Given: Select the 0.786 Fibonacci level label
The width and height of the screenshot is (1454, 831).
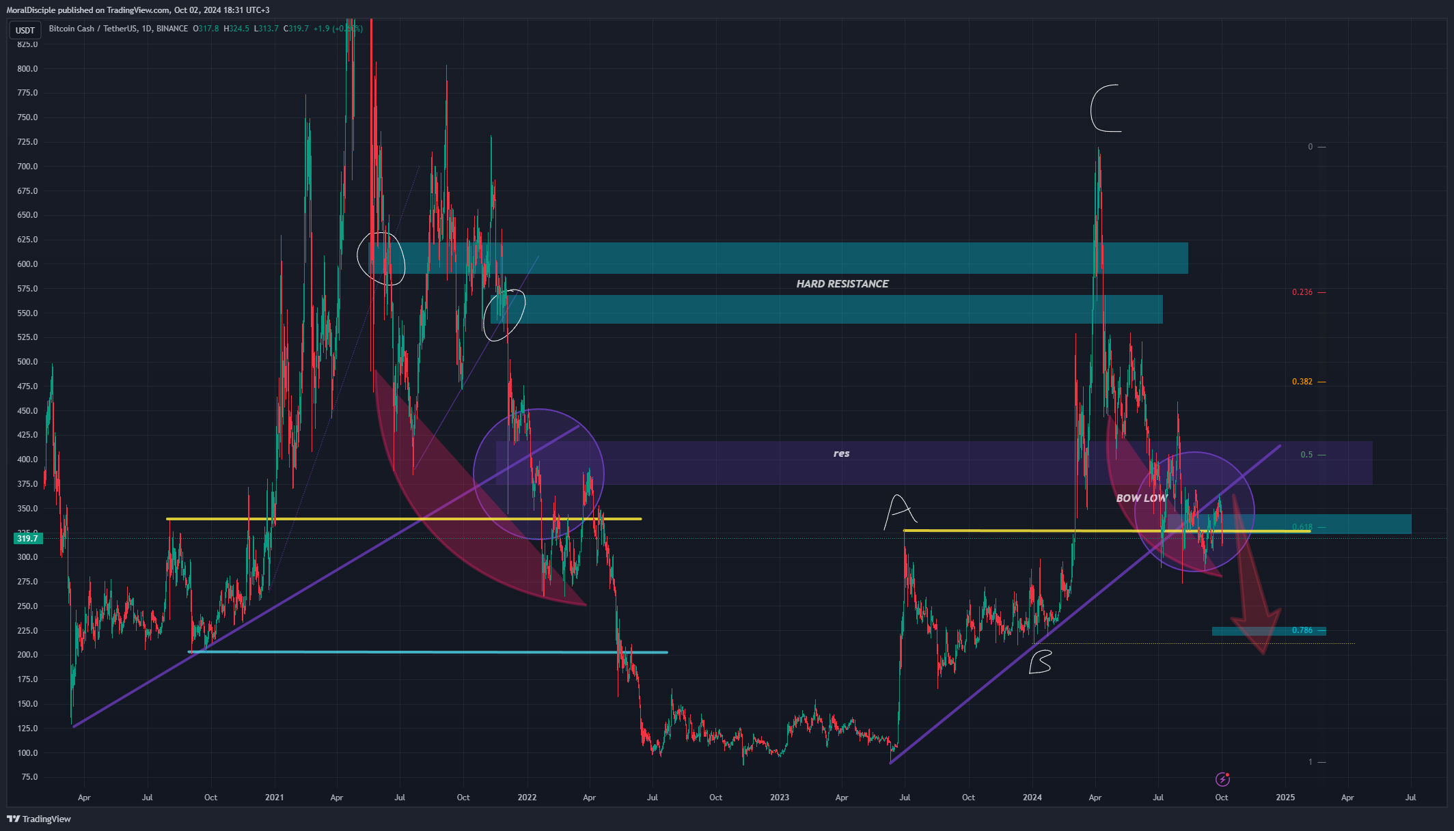Looking at the screenshot, I should 1302,630.
